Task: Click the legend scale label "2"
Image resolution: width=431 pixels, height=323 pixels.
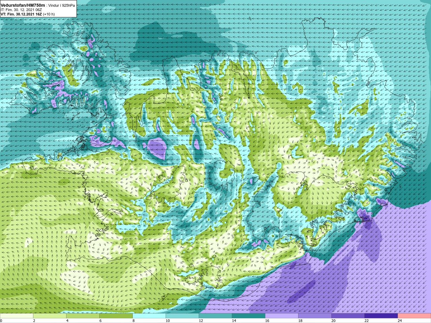Action: pyautogui.click(x=34, y=321)
